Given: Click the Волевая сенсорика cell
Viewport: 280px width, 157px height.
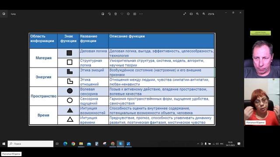Looking at the screenshot, I should (x=94, y=91).
